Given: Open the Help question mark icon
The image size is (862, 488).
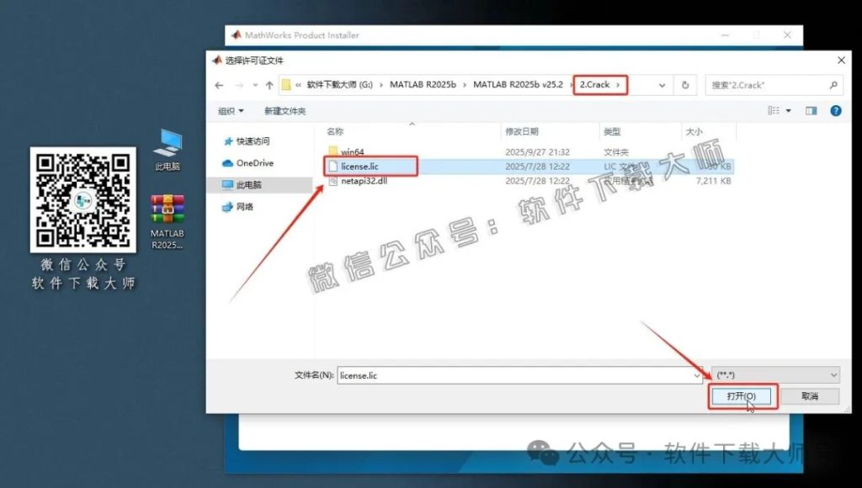Looking at the screenshot, I should 834,110.
